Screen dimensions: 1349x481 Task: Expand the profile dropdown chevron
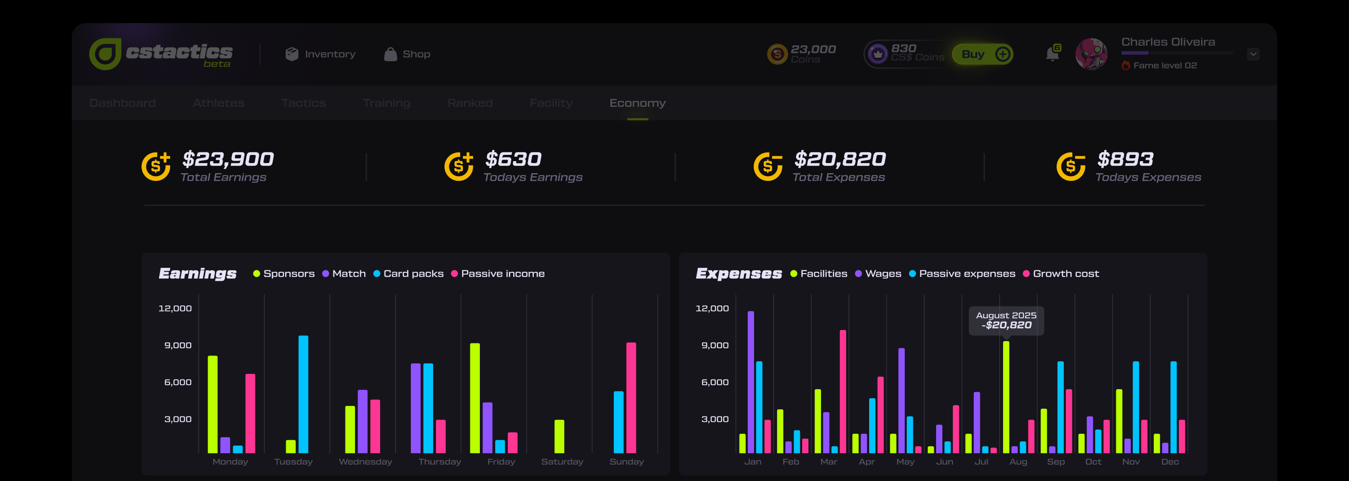coord(1253,54)
